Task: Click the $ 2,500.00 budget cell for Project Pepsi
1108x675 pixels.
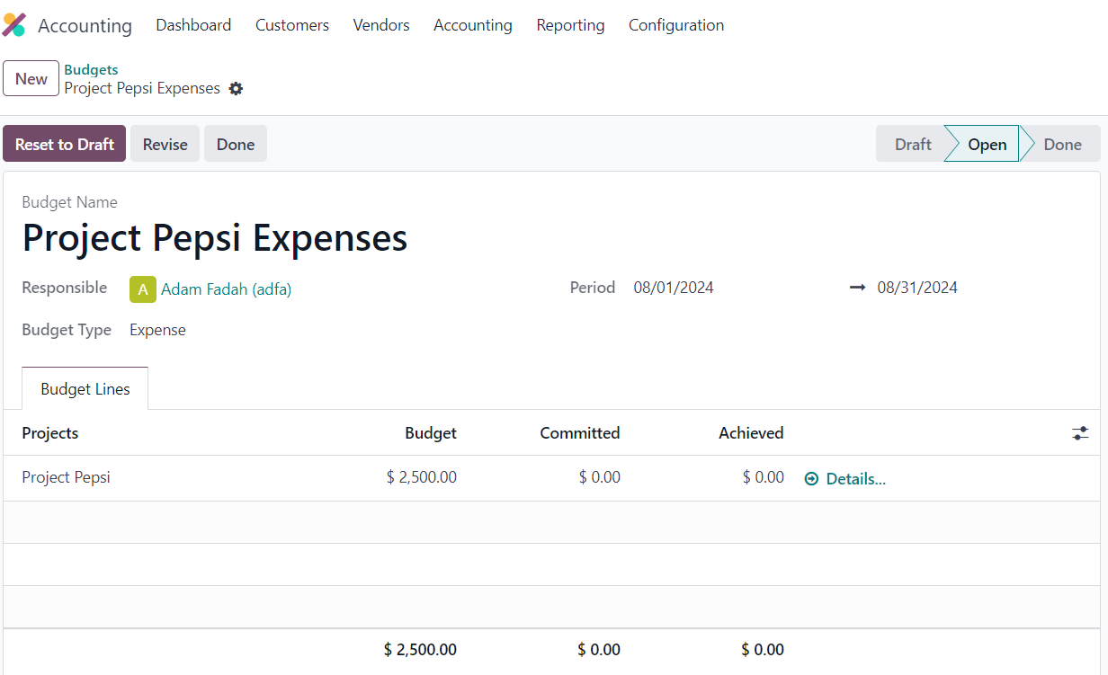Action: coord(422,477)
